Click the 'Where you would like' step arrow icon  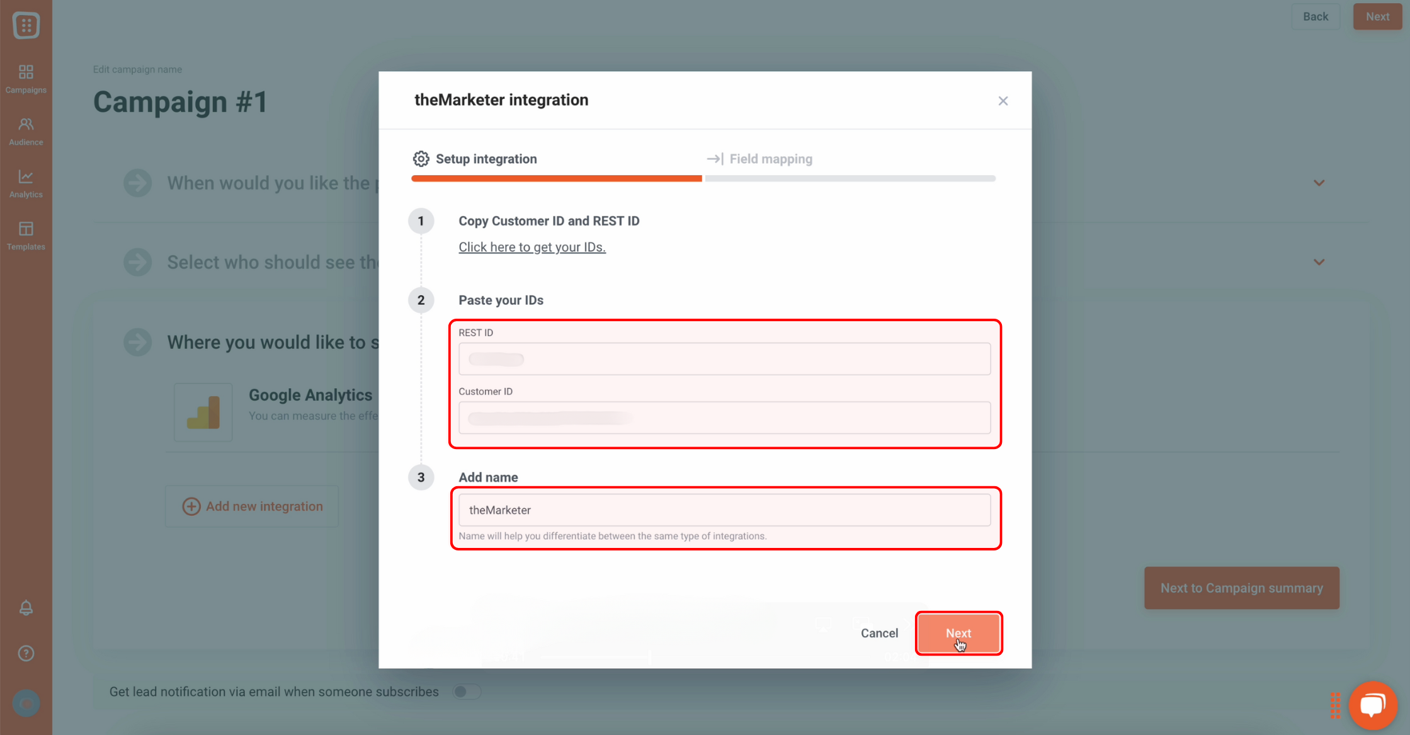click(138, 342)
